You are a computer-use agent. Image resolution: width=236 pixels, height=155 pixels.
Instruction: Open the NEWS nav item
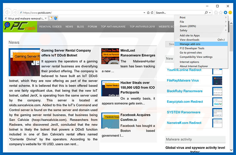[x=69, y=27]
